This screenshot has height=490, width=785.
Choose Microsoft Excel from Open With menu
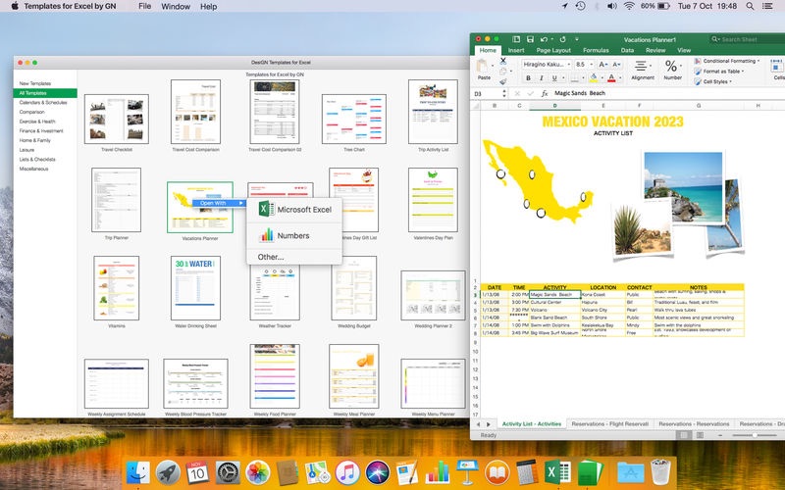(x=295, y=209)
